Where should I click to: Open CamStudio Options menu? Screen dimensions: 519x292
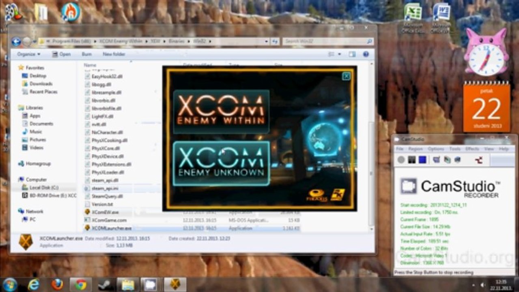pyautogui.click(x=436, y=149)
